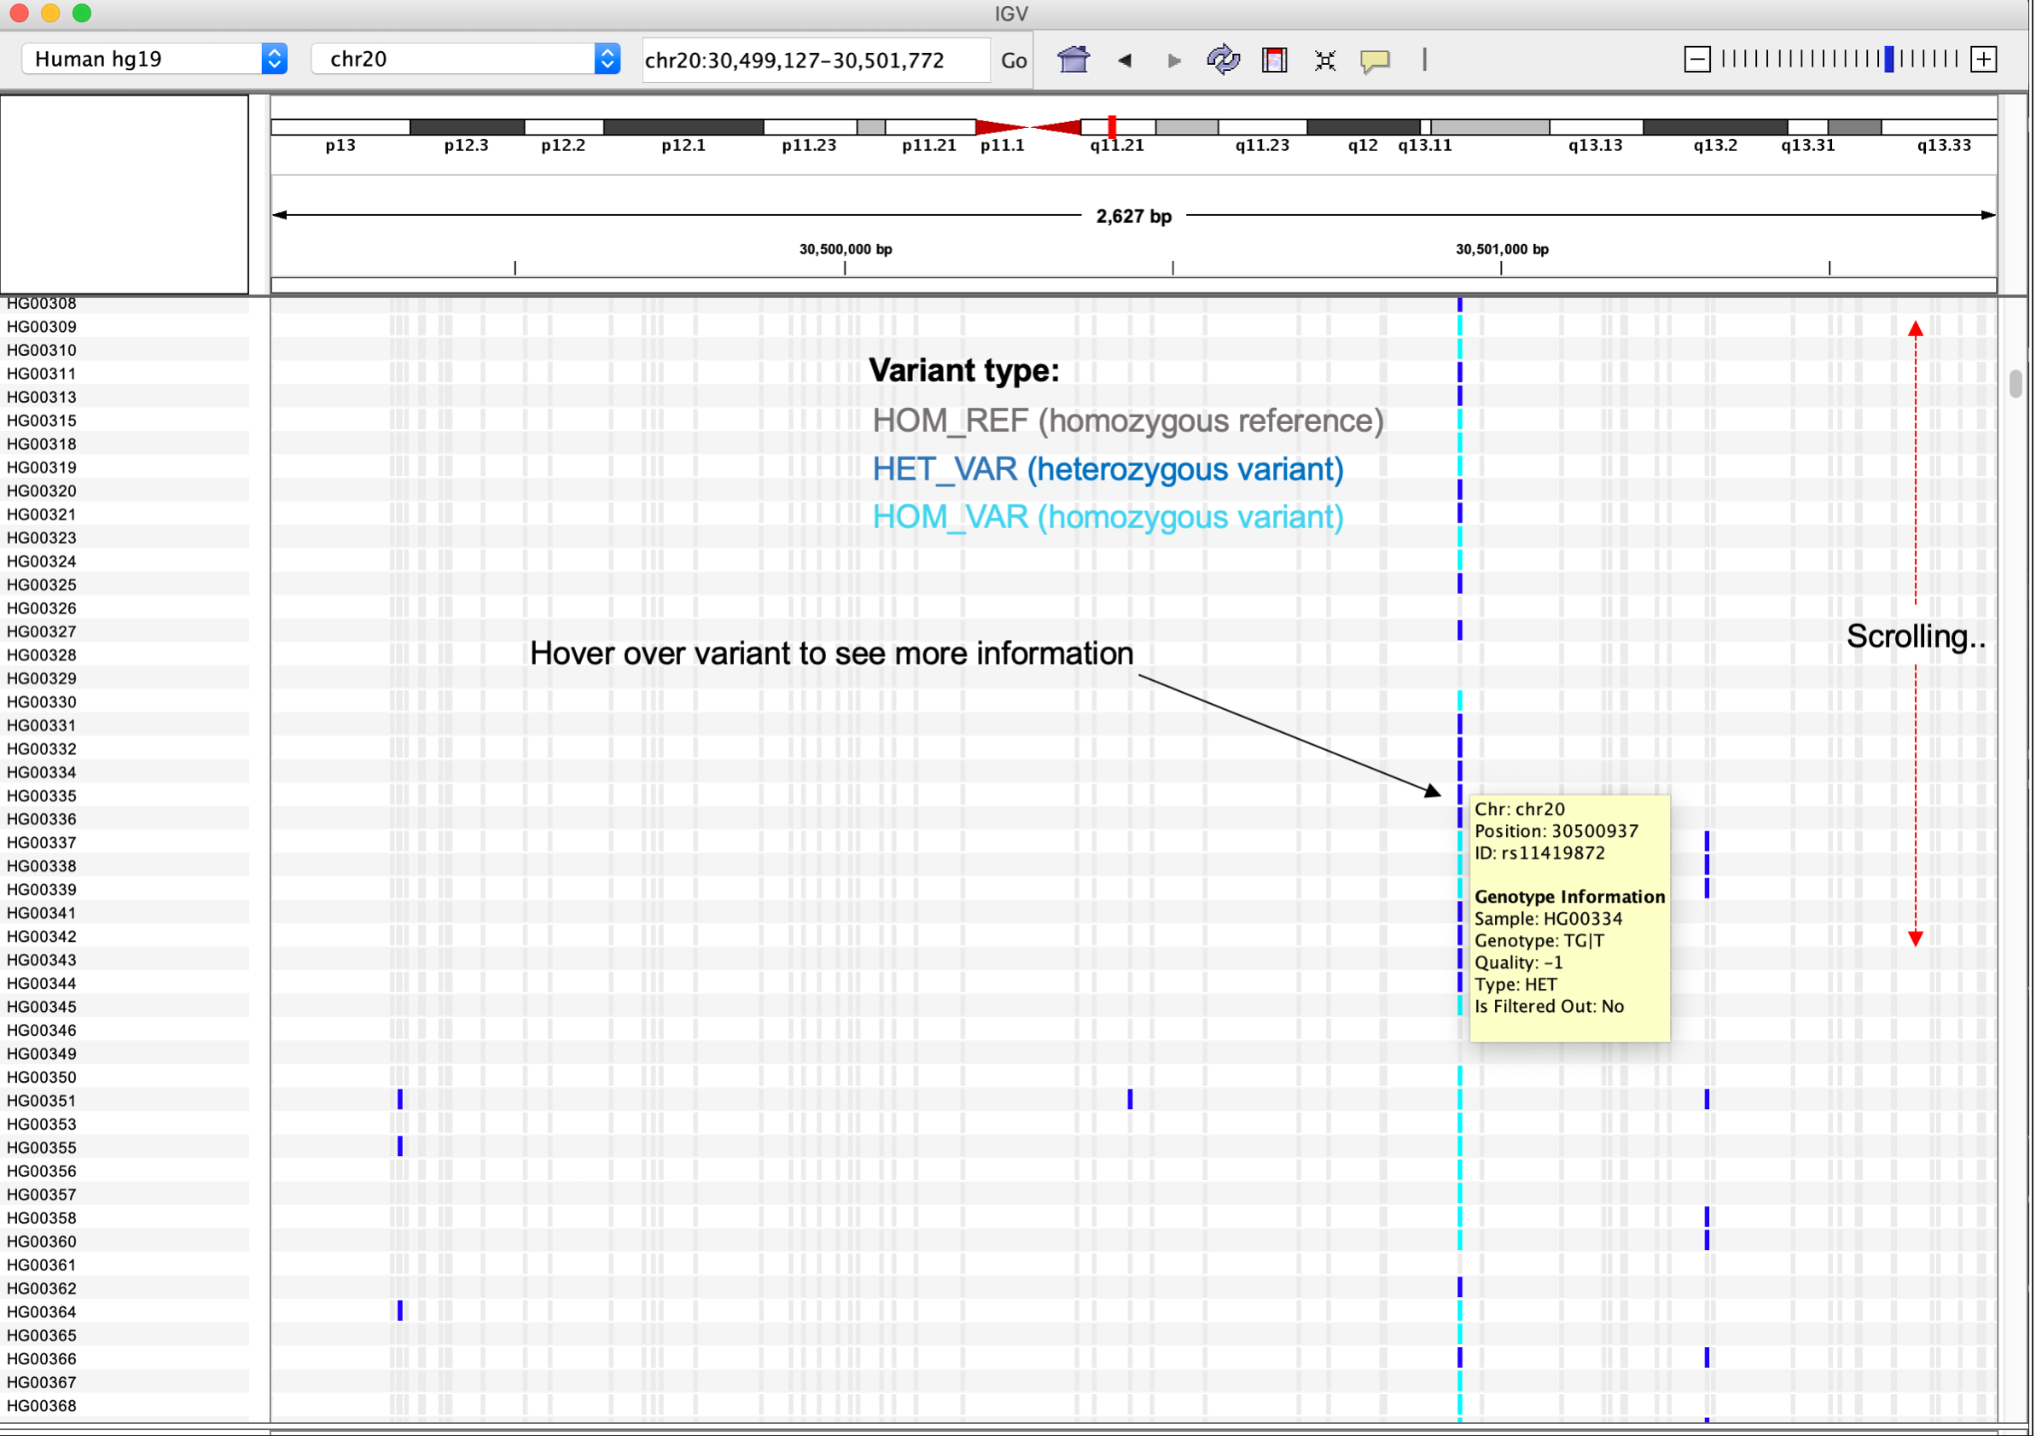The height and width of the screenshot is (1436, 2036).
Task: Click the locus coordinates text field
Action: pyautogui.click(x=814, y=61)
